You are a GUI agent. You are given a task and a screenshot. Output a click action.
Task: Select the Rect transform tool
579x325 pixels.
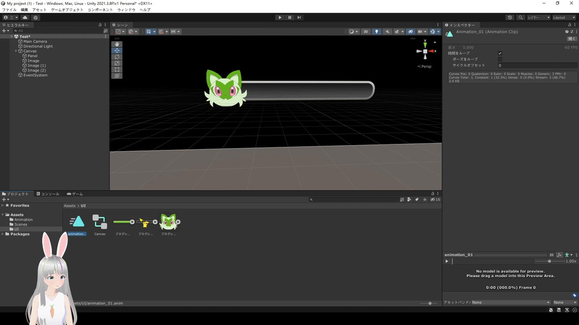coord(116,69)
